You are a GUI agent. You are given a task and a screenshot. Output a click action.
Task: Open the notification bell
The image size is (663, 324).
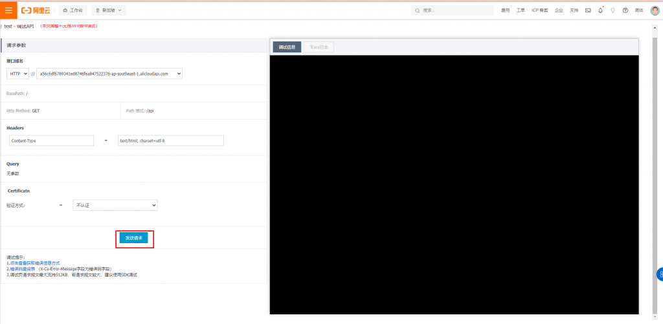point(600,10)
